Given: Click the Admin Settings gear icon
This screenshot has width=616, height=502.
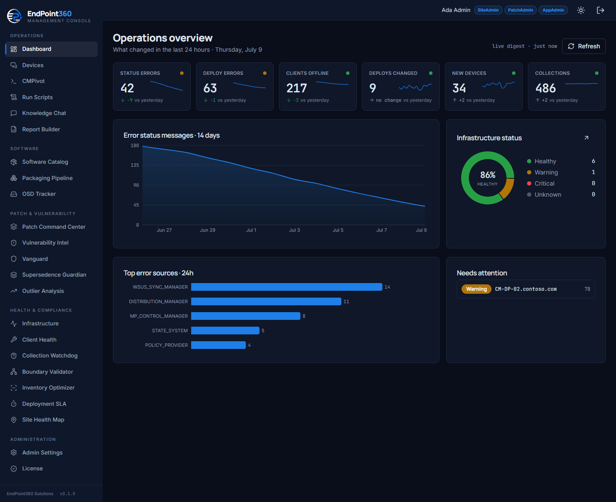Looking at the screenshot, I should click(x=14, y=453).
